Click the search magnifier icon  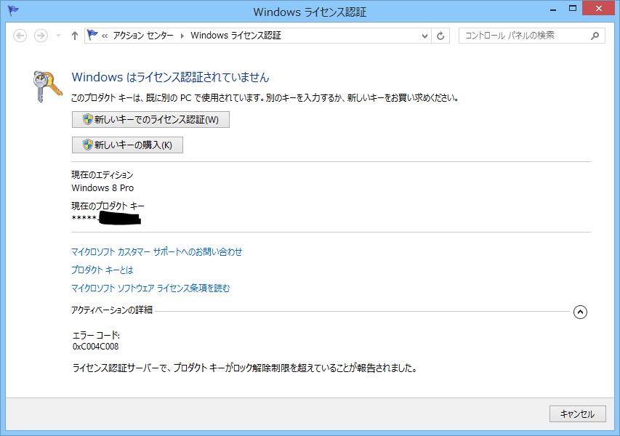coord(595,36)
